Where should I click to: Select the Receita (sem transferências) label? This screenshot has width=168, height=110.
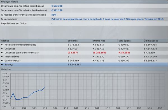pyautogui.click(x=20, y=45)
